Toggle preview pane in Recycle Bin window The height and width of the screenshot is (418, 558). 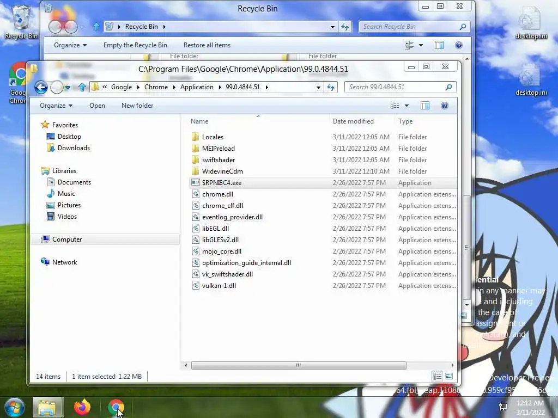[x=439, y=45]
